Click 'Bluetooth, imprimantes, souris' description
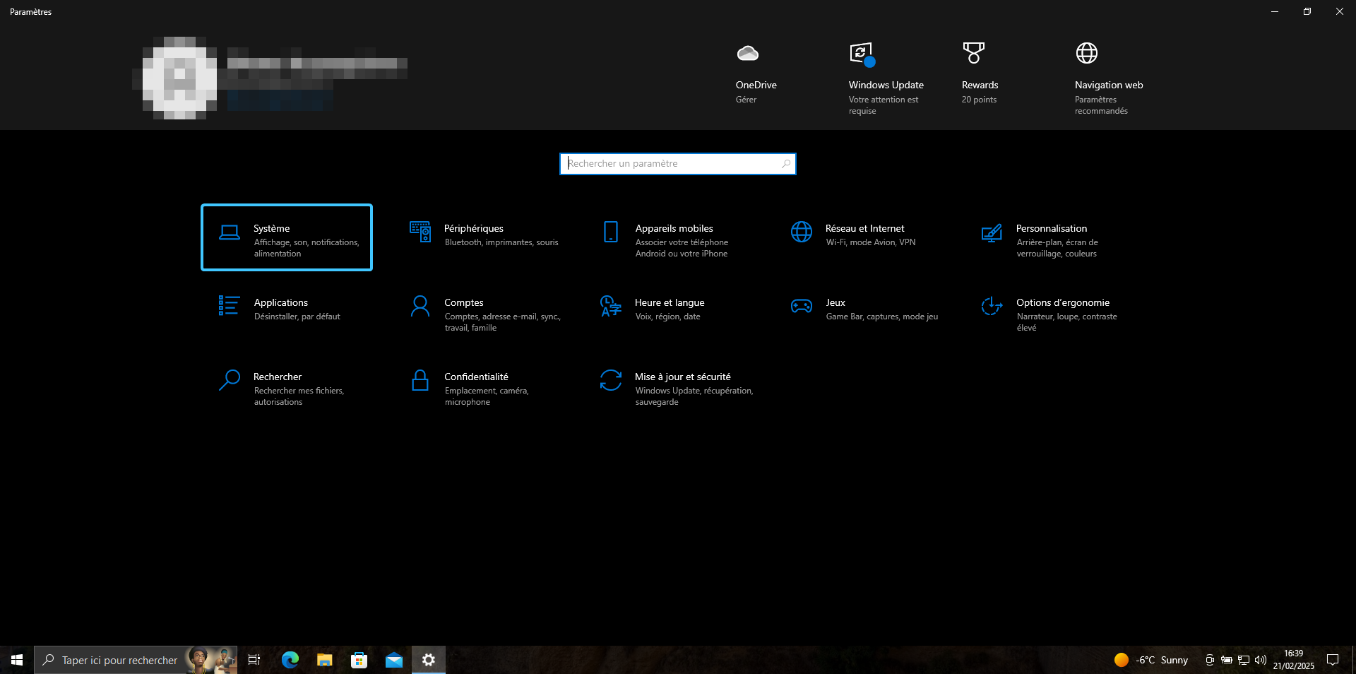The width and height of the screenshot is (1356, 674). (501, 242)
